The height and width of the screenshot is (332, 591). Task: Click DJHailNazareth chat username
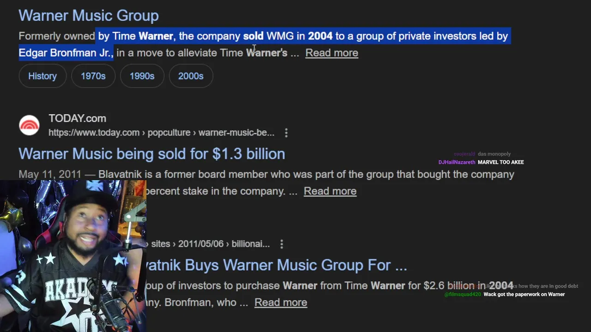[457, 162]
